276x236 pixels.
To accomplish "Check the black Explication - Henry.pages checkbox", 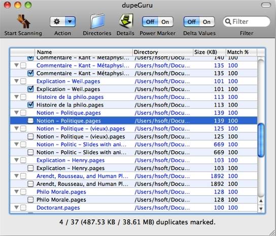I will [x=30, y=168].
